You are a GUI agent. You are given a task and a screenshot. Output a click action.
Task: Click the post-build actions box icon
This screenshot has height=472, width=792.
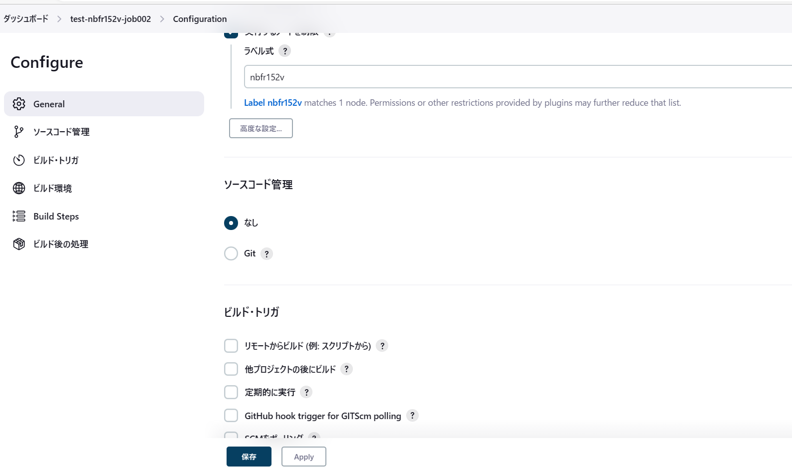click(19, 244)
